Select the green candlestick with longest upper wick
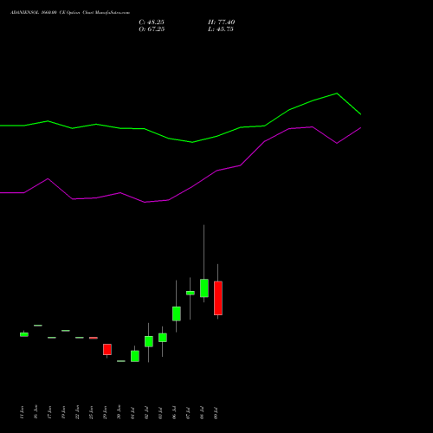The width and height of the screenshot is (433, 433). [x=204, y=288]
